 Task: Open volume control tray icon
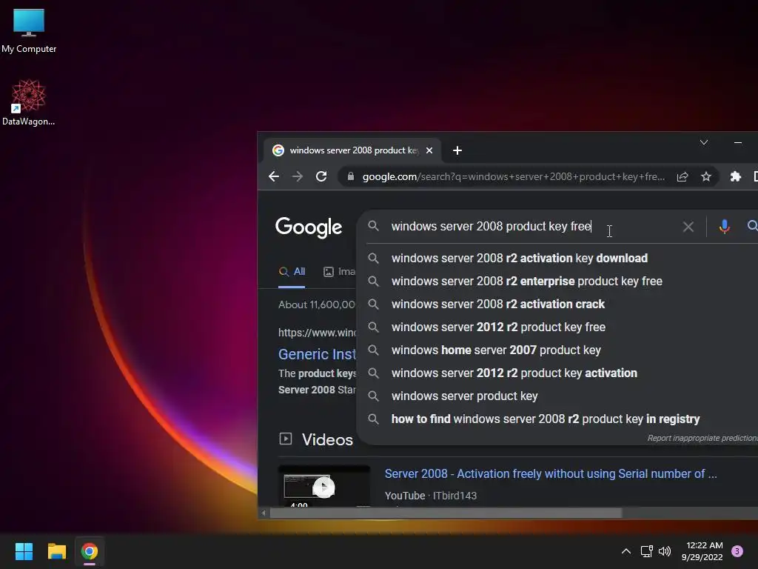pos(665,551)
